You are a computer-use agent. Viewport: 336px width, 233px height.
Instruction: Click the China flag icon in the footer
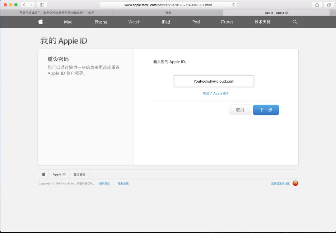point(295,183)
